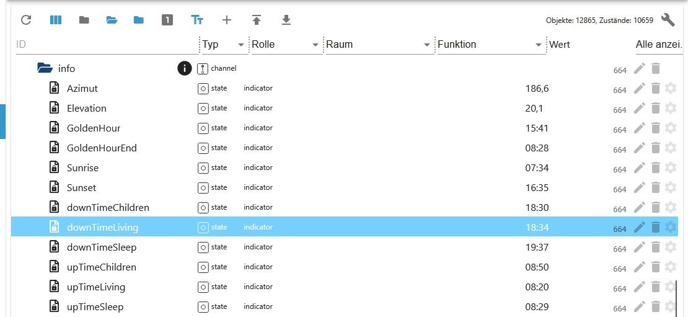This screenshot has height=317, width=688.
Task: Add a new object with plus icon
Action: tap(227, 20)
